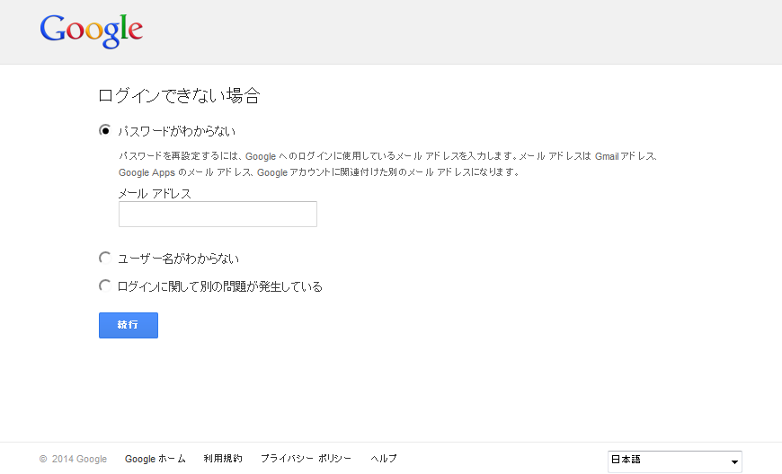Open Google ホーム footer link
782x474 pixels.
coord(155,459)
